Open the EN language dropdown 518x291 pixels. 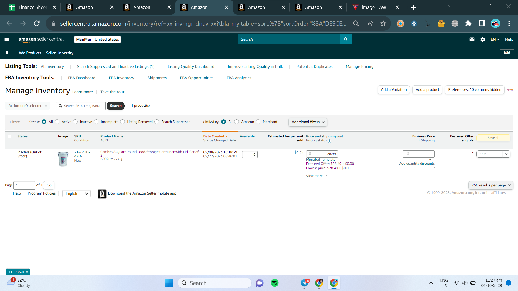pos(495,39)
